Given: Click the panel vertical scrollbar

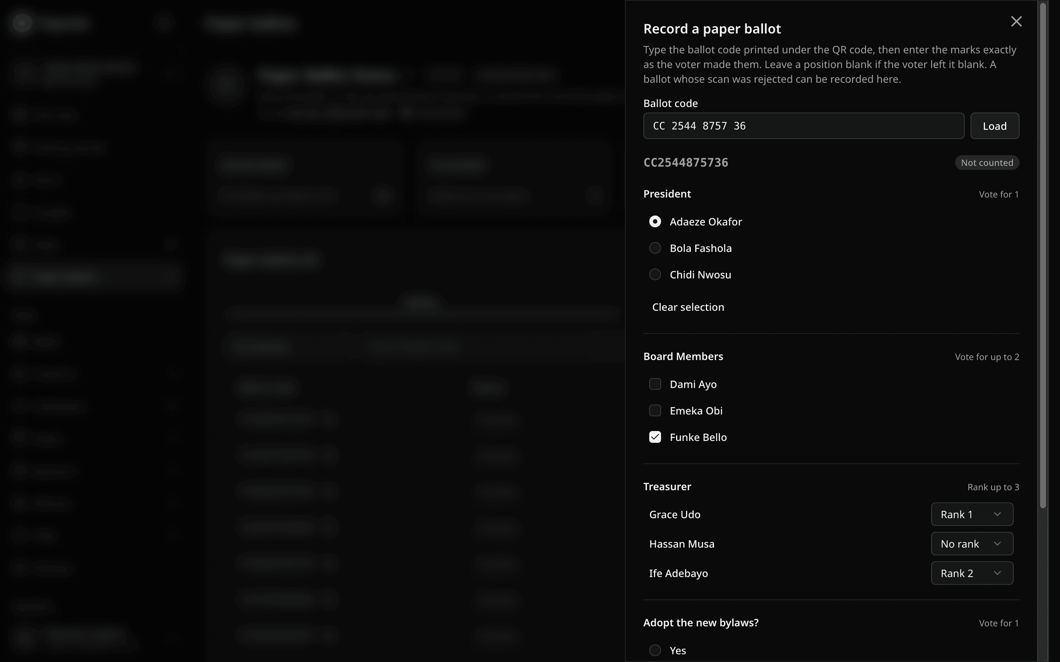Looking at the screenshot, I should coord(1043,255).
